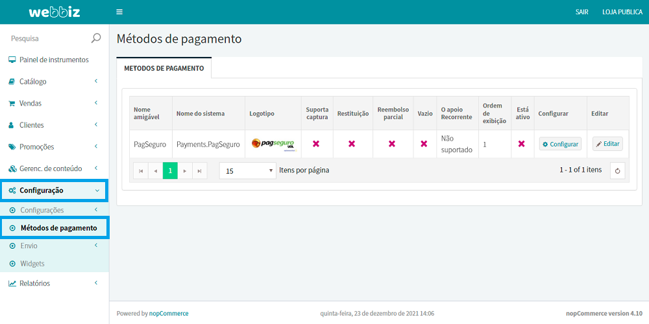Go to the first page pager arrow
This screenshot has height=324, width=649.
pos(140,171)
